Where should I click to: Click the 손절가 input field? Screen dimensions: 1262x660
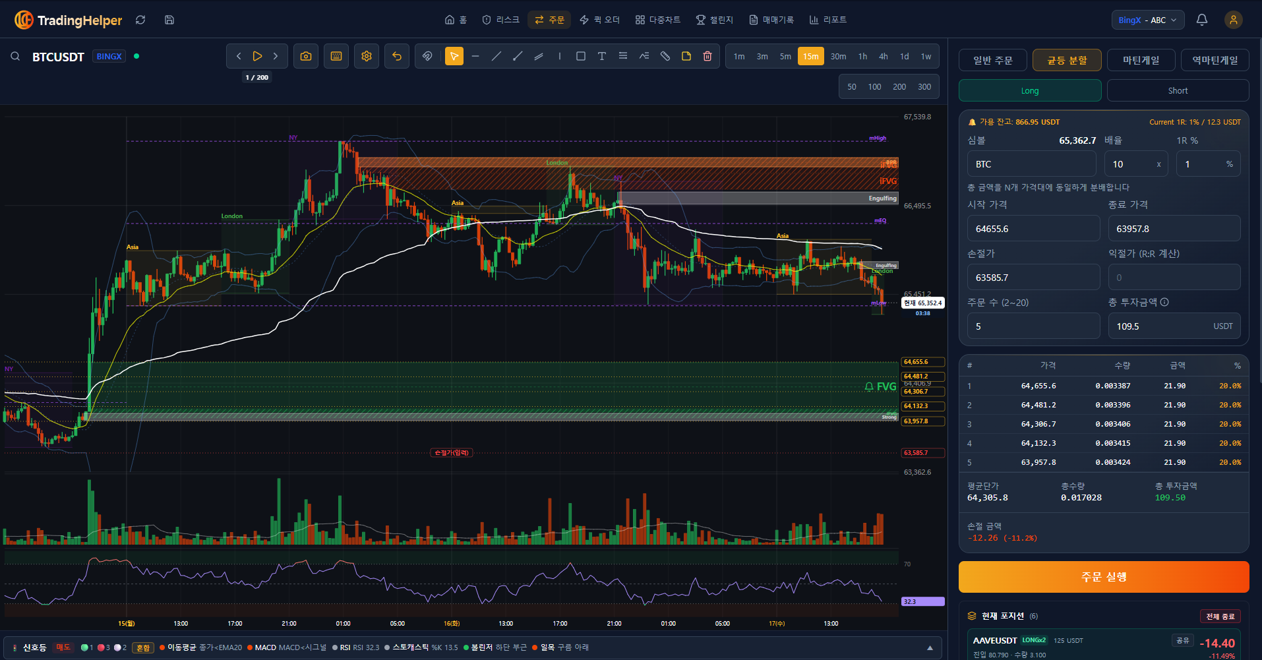click(1033, 278)
